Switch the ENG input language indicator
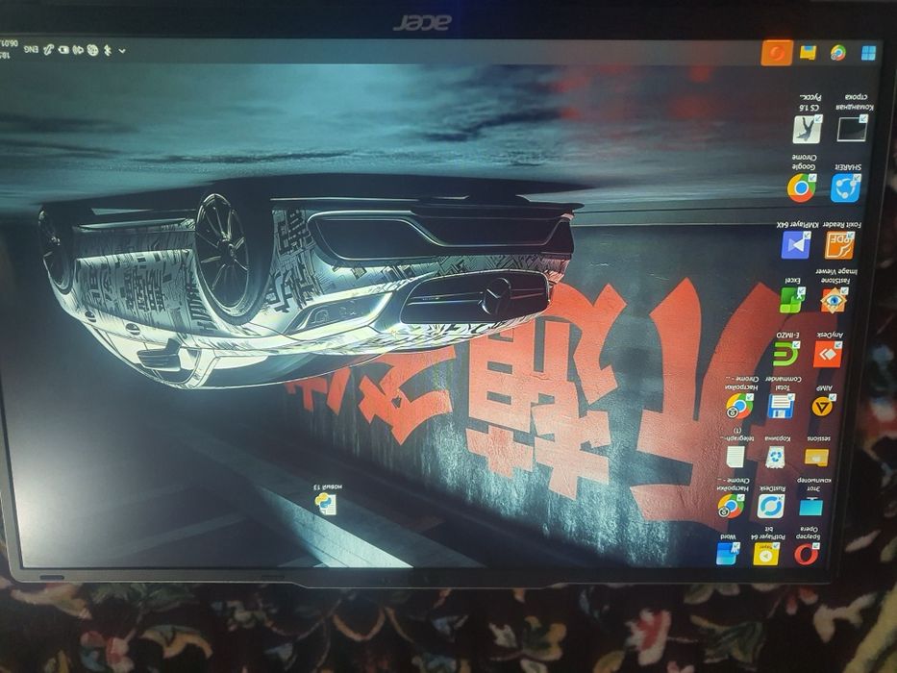Screen dimensions: 897x673 [31, 50]
